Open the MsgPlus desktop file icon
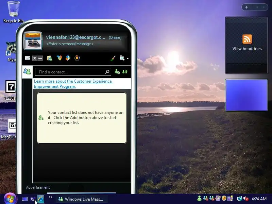Viewport: 272px width, 204px height. pos(9,129)
